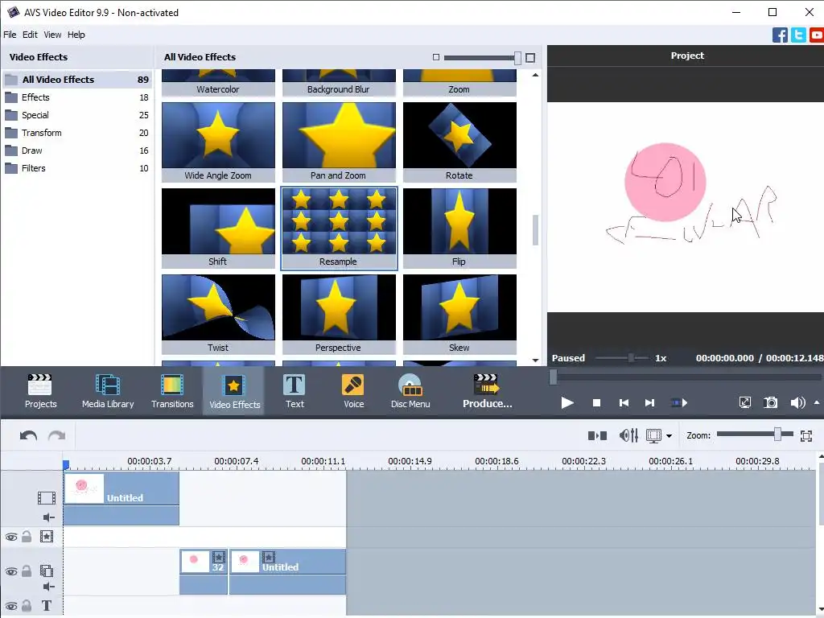Play the project preview

tap(567, 403)
